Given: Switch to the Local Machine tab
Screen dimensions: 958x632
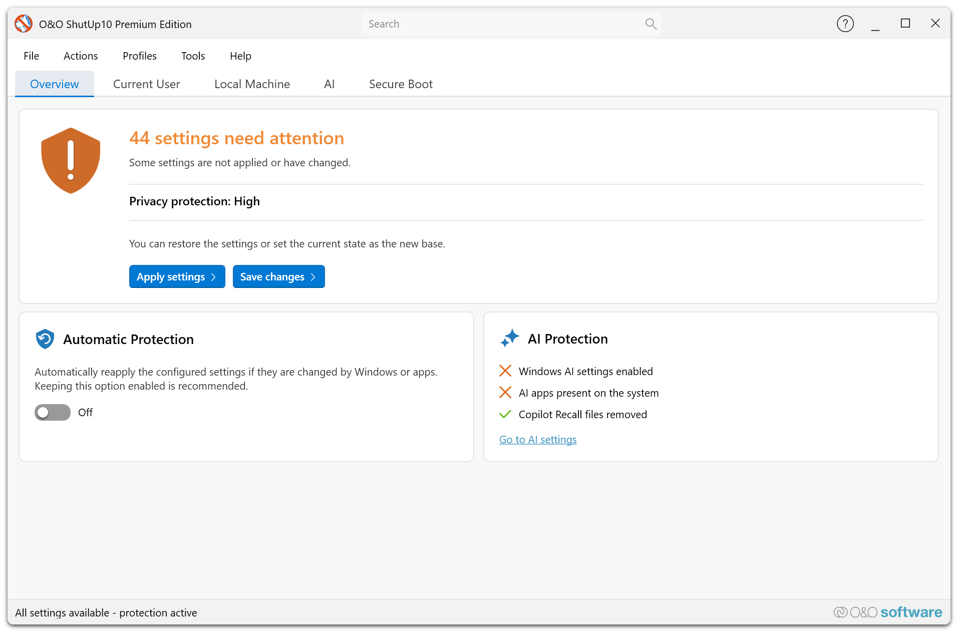Looking at the screenshot, I should [x=252, y=84].
